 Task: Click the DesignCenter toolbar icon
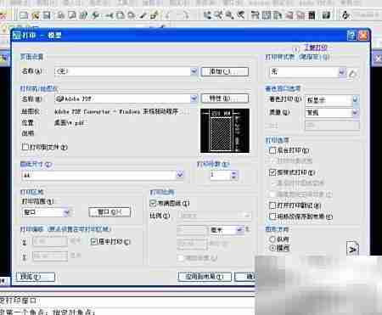click(267, 15)
